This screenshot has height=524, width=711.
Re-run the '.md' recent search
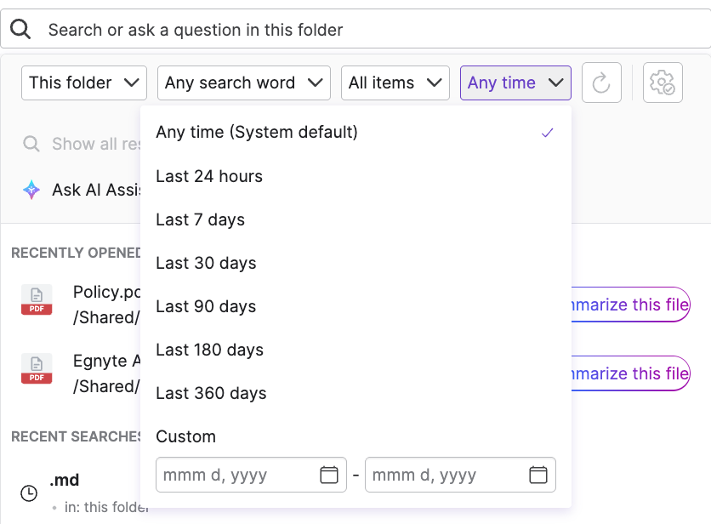click(65, 480)
